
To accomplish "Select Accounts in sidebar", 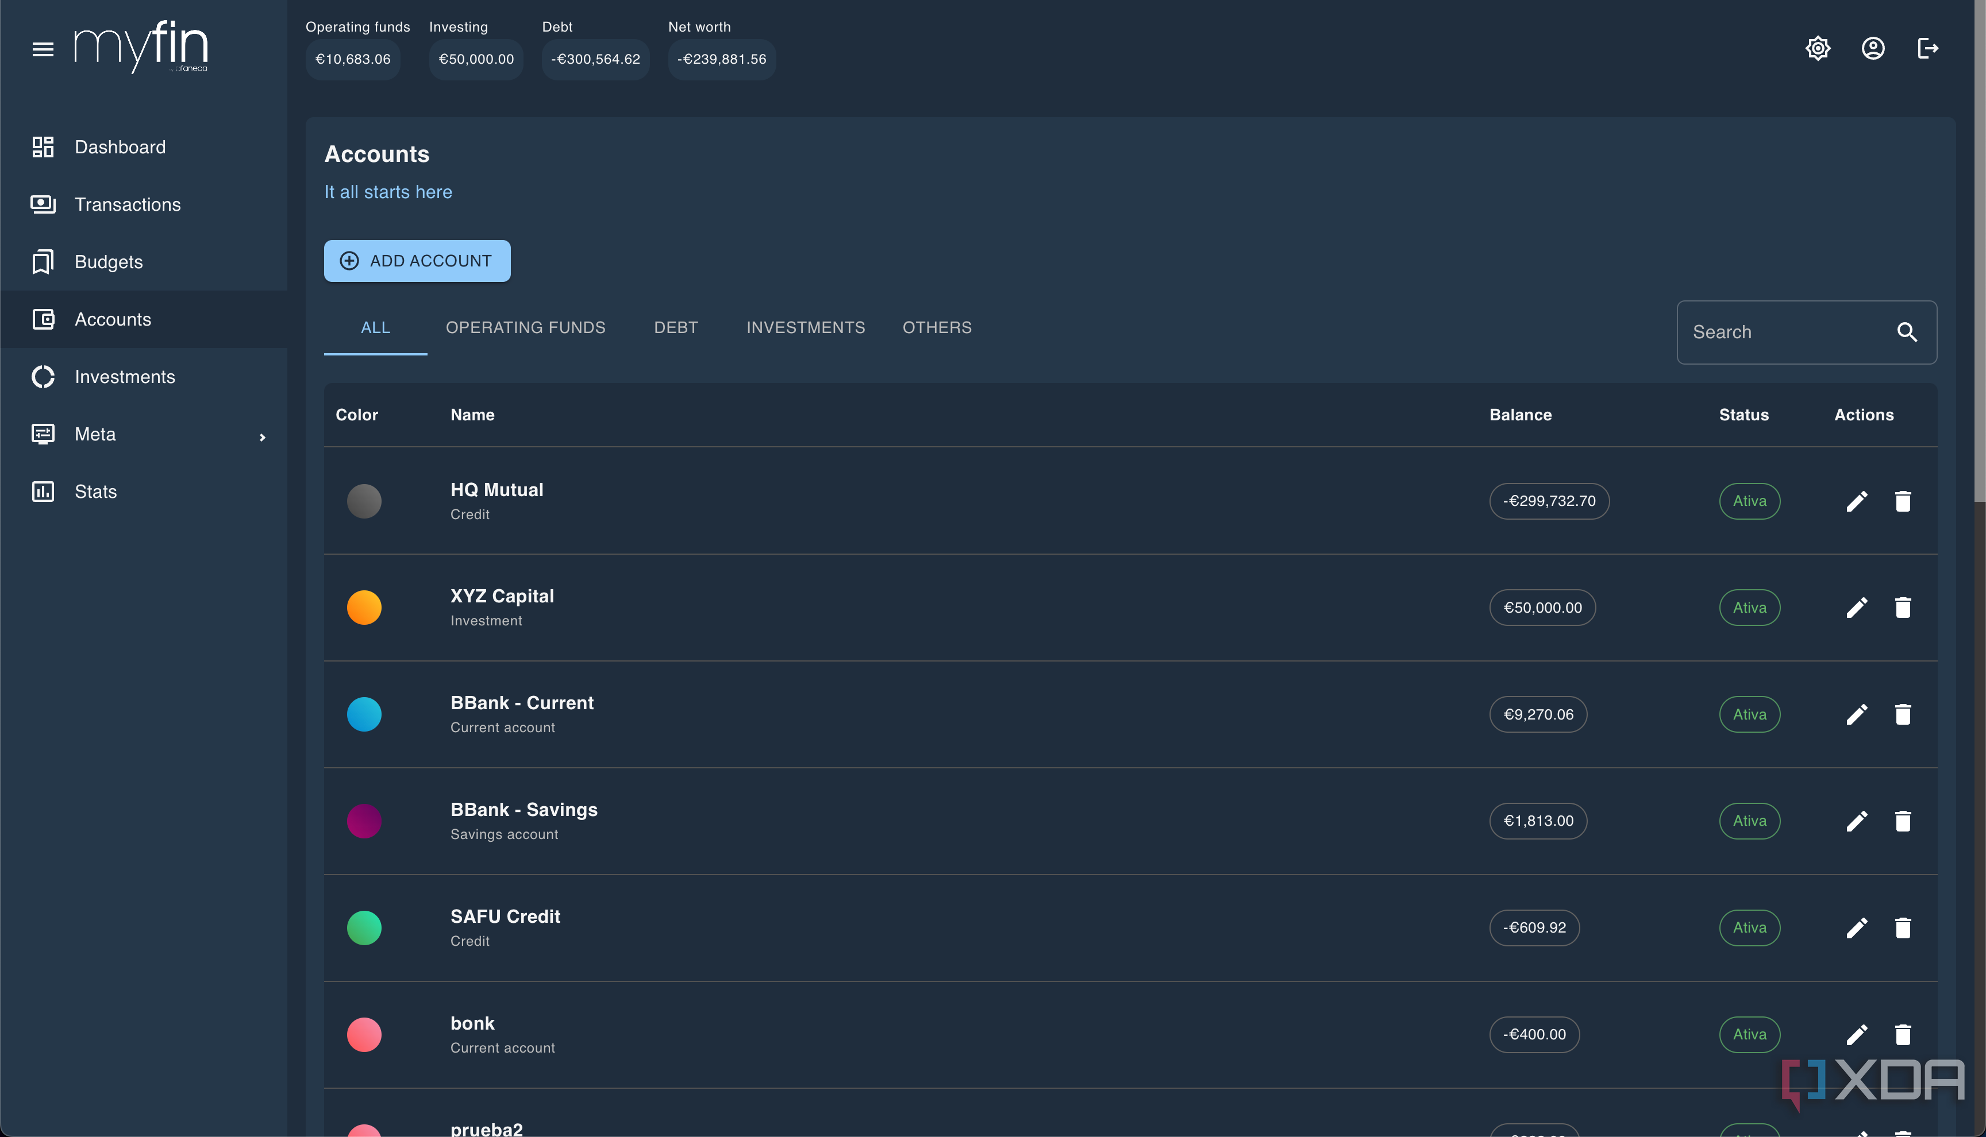I will click(x=144, y=319).
